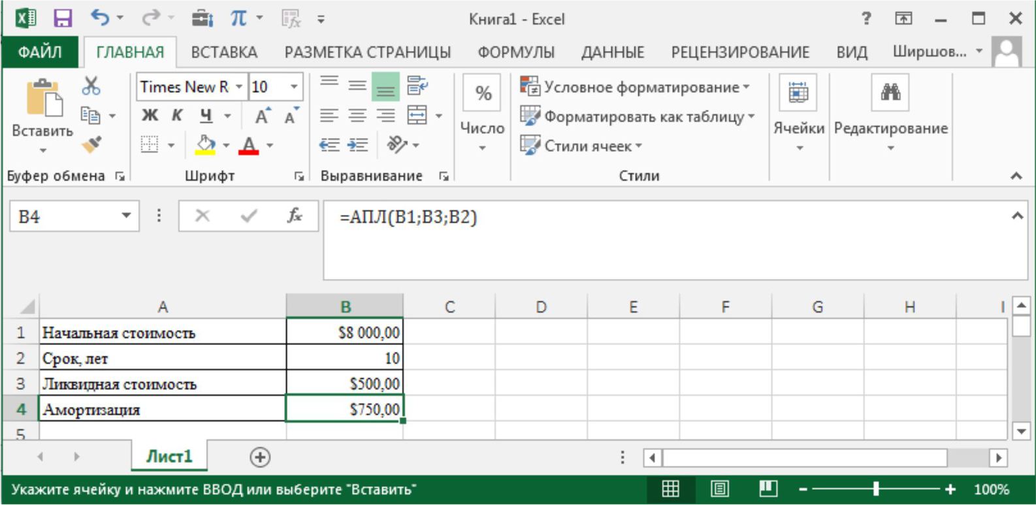Image resolution: width=1036 pixels, height=505 pixels.
Task: Open the Ячейки cells group
Action: (x=798, y=112)
